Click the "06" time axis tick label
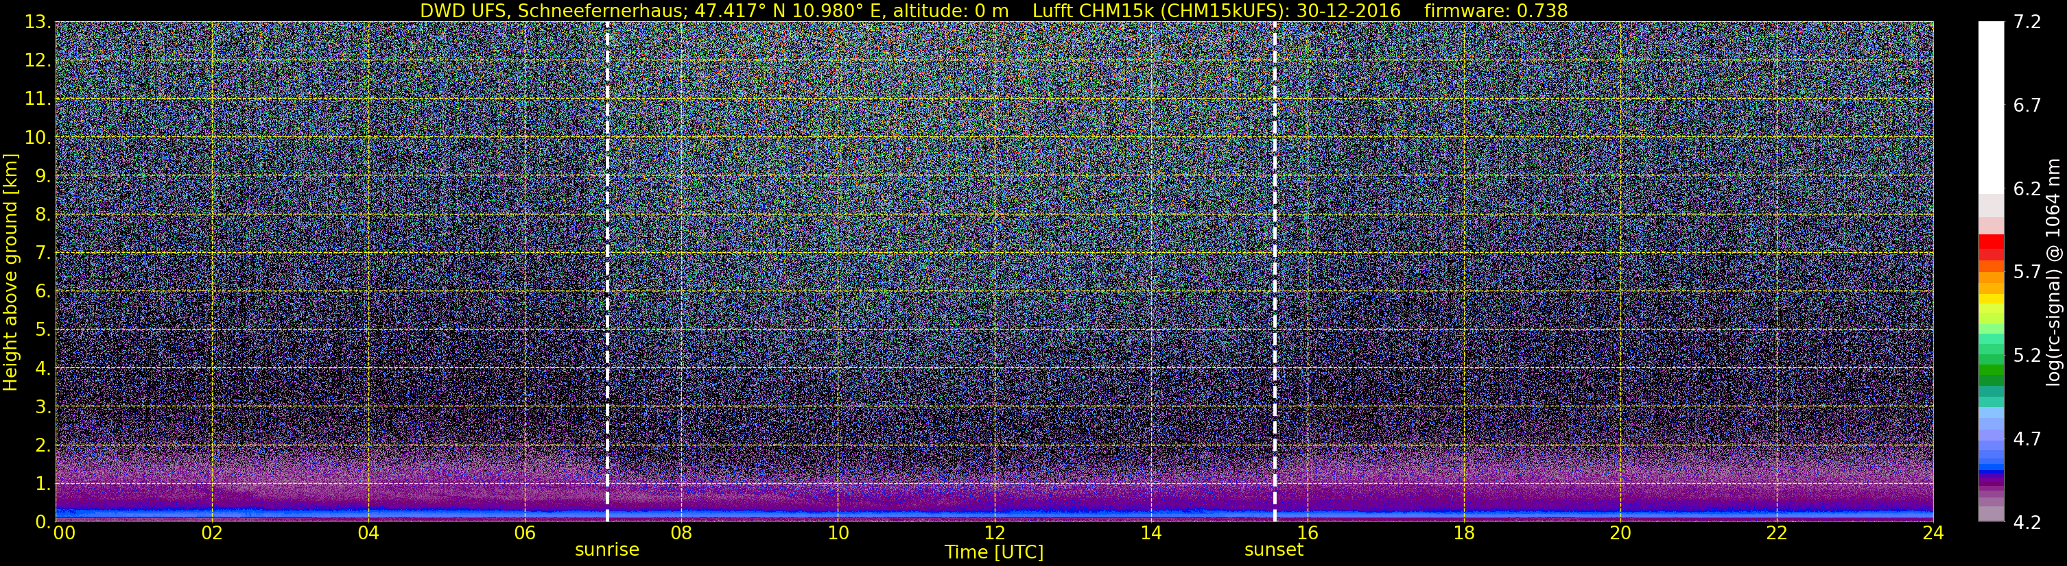 pyautogui.click(x=525, y=532)
